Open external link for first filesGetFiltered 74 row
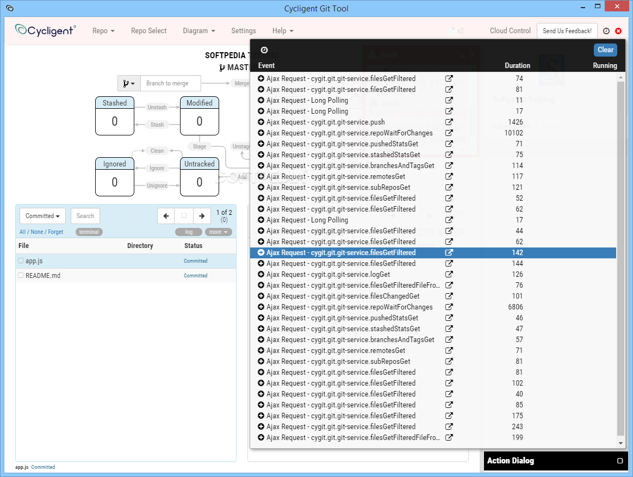Image resolution: width=633 pixels, height=477 pixels. pos(449,78)
